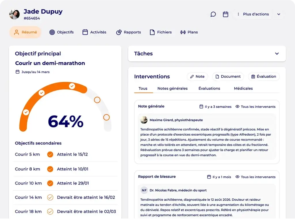Click the NF initials avatar
The image size is (295, 219).
pyautogui.click(x=144, y=190)
